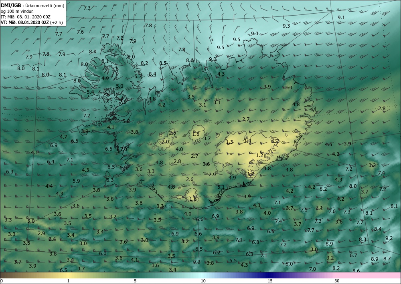Click the color scale label '0'
401x284 pixels.
click(x=2, y=281)
